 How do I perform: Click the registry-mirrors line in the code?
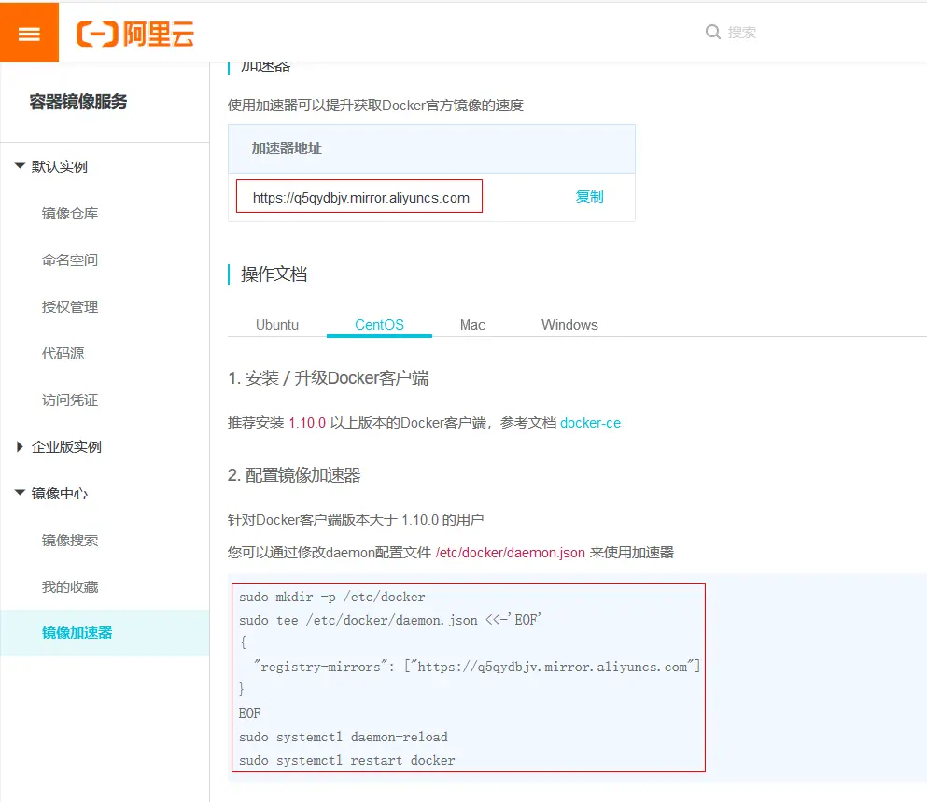pos(476,667)
